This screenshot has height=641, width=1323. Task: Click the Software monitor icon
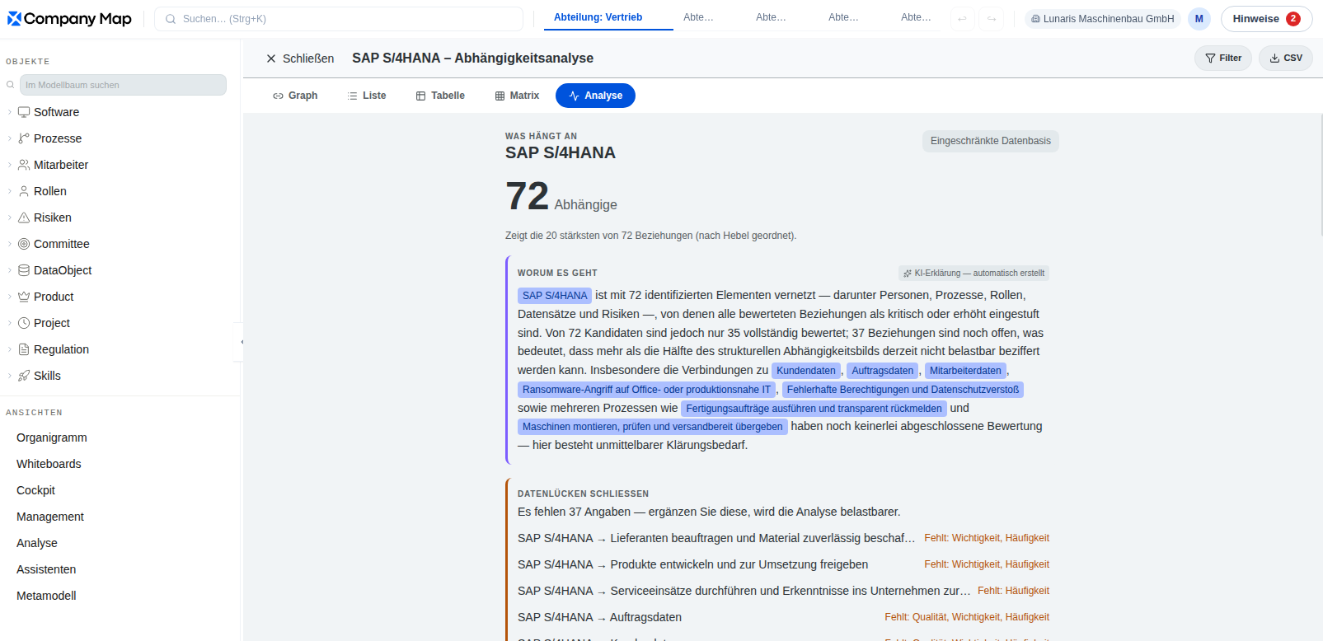(x=24, y=112)
